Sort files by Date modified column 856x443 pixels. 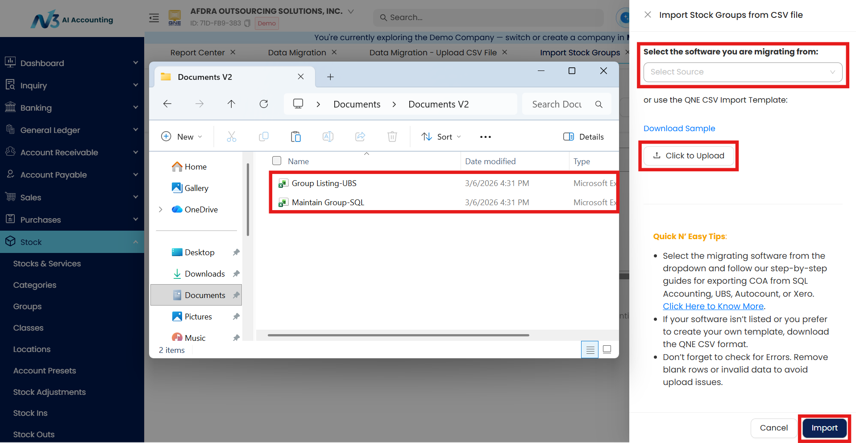pyautogui.click(x=490, y=161)
